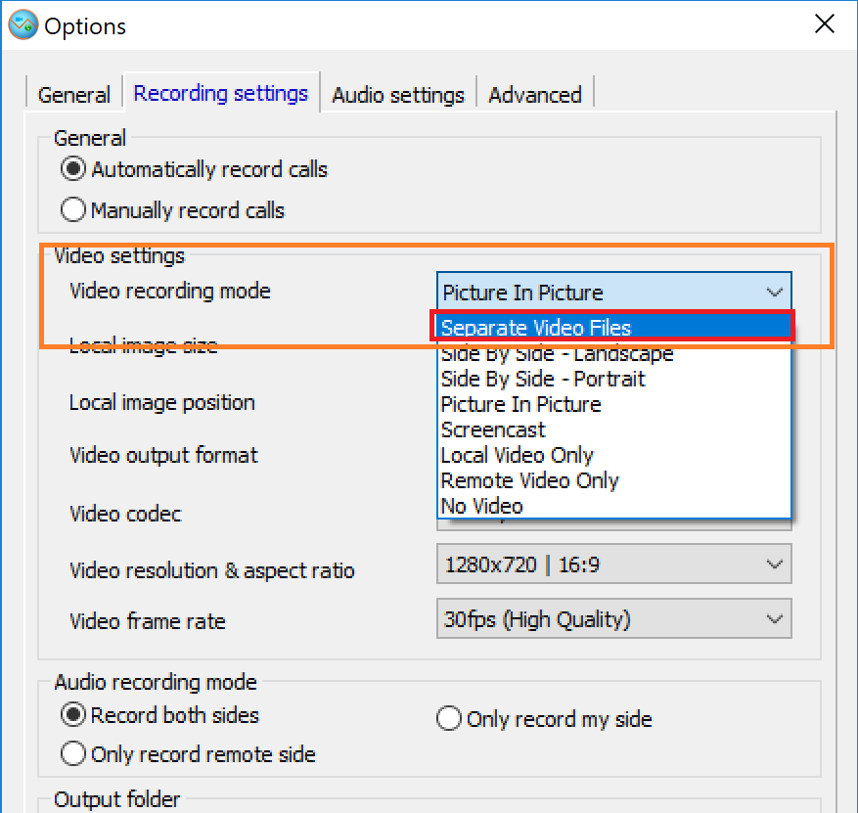Choose No Video from the list
Viewport: 858px width, 813px height.
click(x=615, y=506)
